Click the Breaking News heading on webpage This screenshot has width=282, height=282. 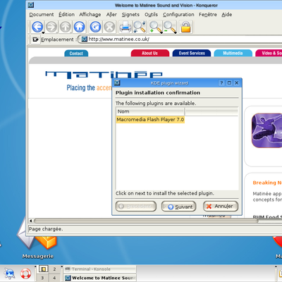point(267,183)
